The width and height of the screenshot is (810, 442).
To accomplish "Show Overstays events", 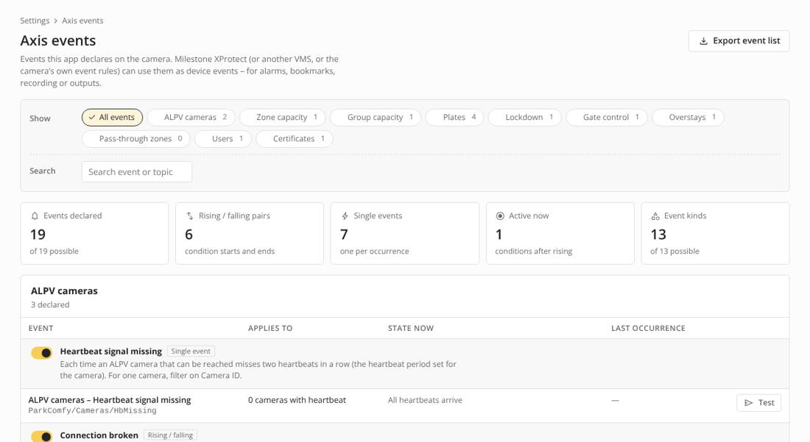I will pyautogui.click(x=688, y=118).
